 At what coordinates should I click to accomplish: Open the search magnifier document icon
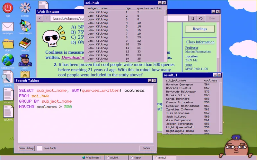(7, 77)
